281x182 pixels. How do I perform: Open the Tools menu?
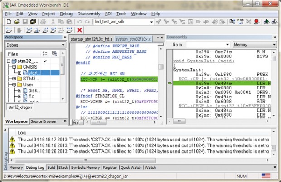pos(121,14)
